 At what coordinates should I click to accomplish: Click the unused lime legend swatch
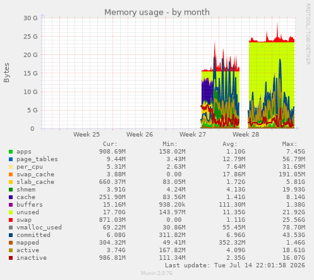pos(11,212)
